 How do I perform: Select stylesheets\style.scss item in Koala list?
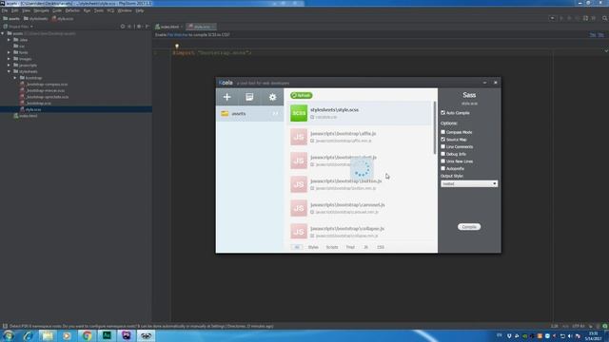click(x=360, y=113)
